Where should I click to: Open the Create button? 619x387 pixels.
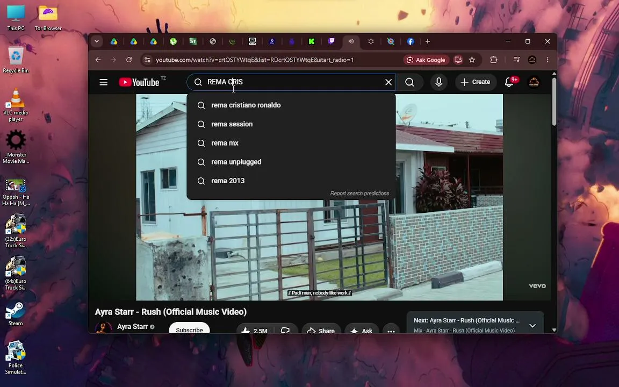click(476, 82)
